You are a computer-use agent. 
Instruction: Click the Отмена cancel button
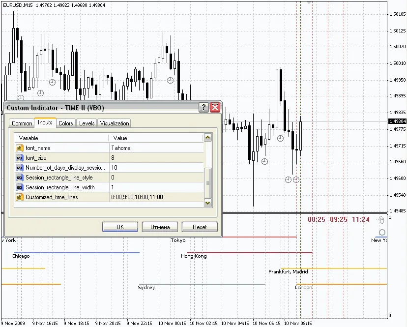[x=160, y=227]
